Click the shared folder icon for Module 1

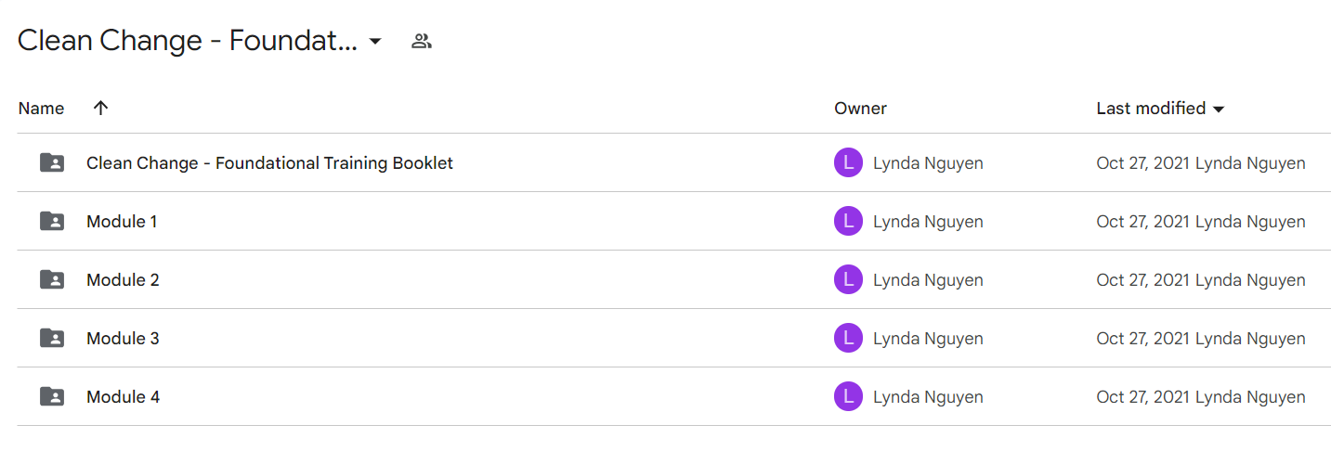click(x=52, y=222)
